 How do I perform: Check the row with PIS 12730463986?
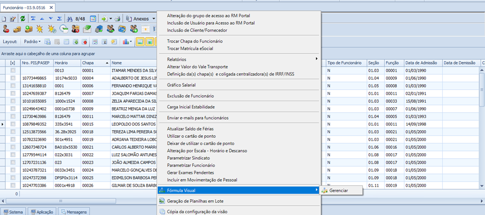pyautogui.click(x=13, y=117)
